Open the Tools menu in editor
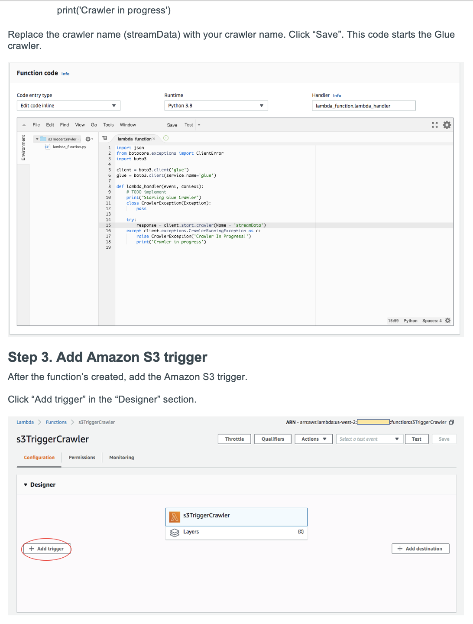The height and width of the screenshot is (624, 473). 108,125
